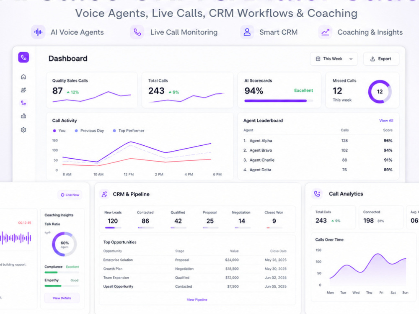Image resolution: width=419 pixels, height=314 pixels.
Task: Click the Compliance progress bar
Action: (x=62, y=273)
